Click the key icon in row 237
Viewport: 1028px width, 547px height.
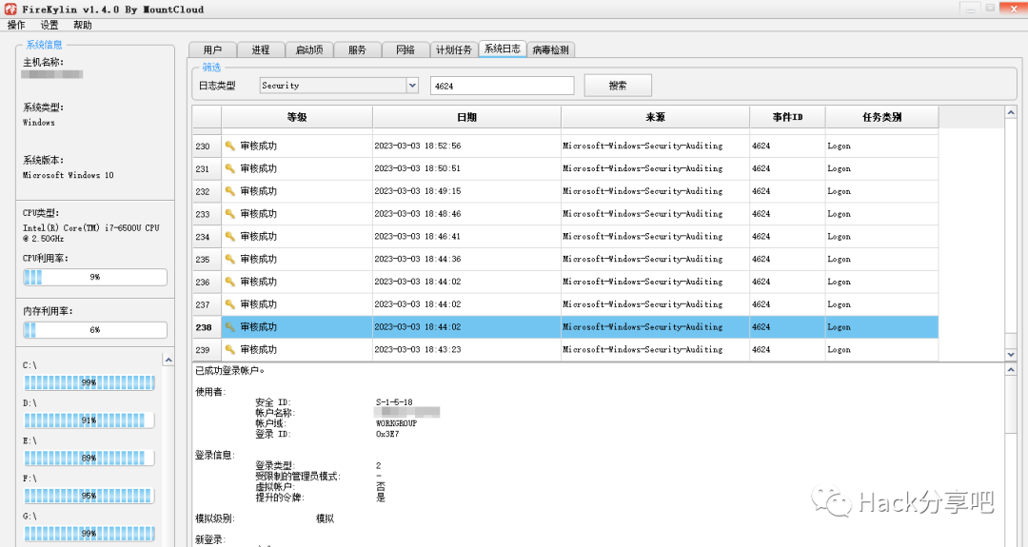(x=230, y=304)
